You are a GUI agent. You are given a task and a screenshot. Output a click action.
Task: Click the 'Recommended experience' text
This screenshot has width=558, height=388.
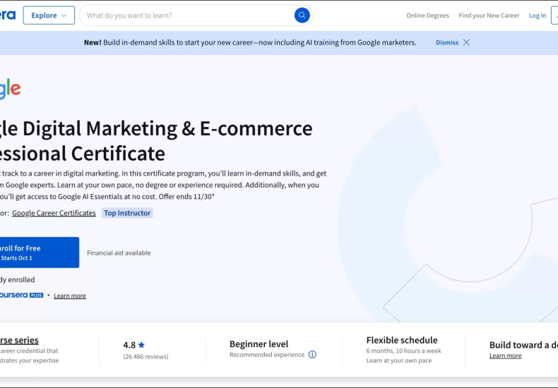pos(267,355)
